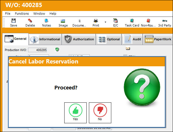Image resolution: width=173 pixels, height=132 pixels.
Task: Open the Help menu
Action: pos(53,14)
